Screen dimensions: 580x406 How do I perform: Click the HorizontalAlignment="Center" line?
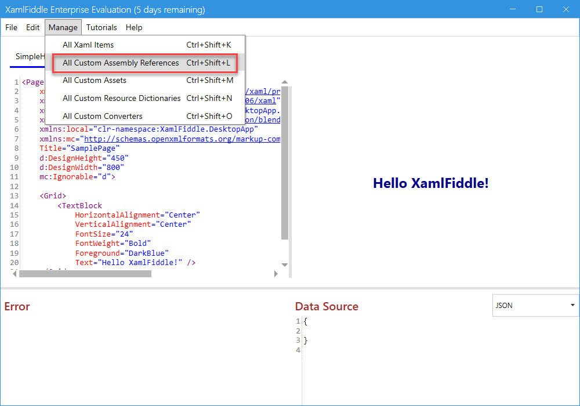coord(137,215)
